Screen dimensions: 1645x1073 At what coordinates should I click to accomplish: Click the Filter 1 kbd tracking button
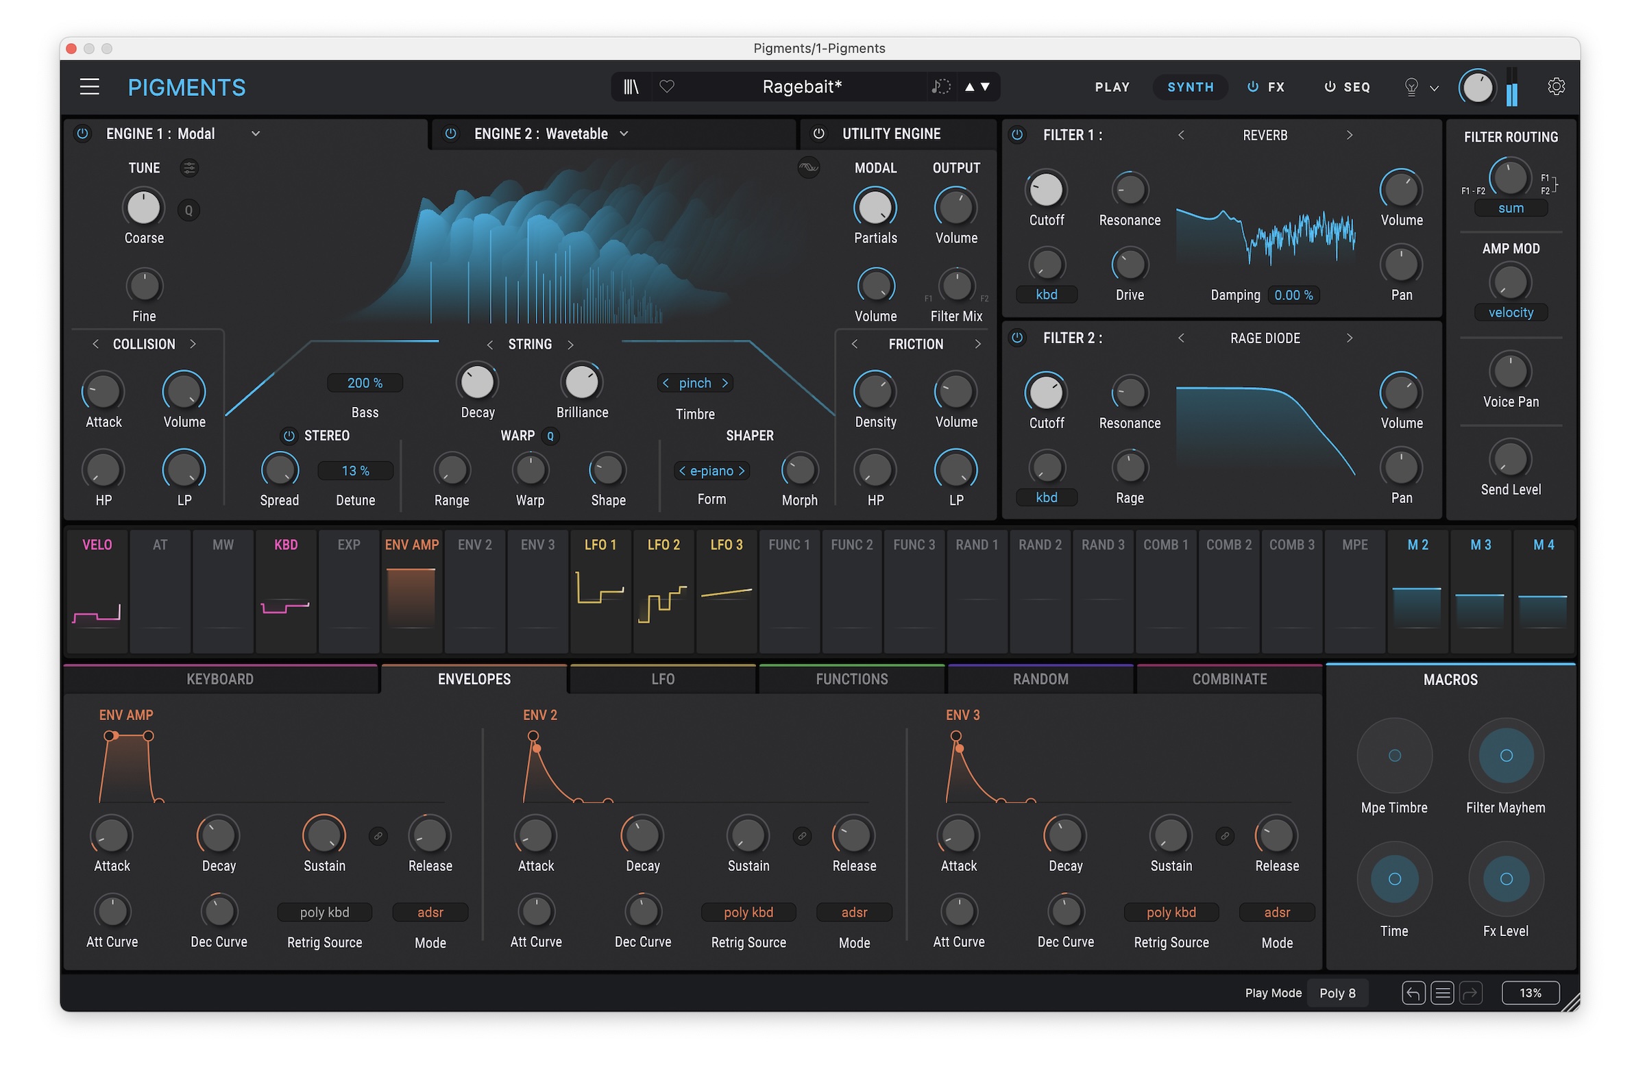pyautogui.click(x=1047, y=295)
